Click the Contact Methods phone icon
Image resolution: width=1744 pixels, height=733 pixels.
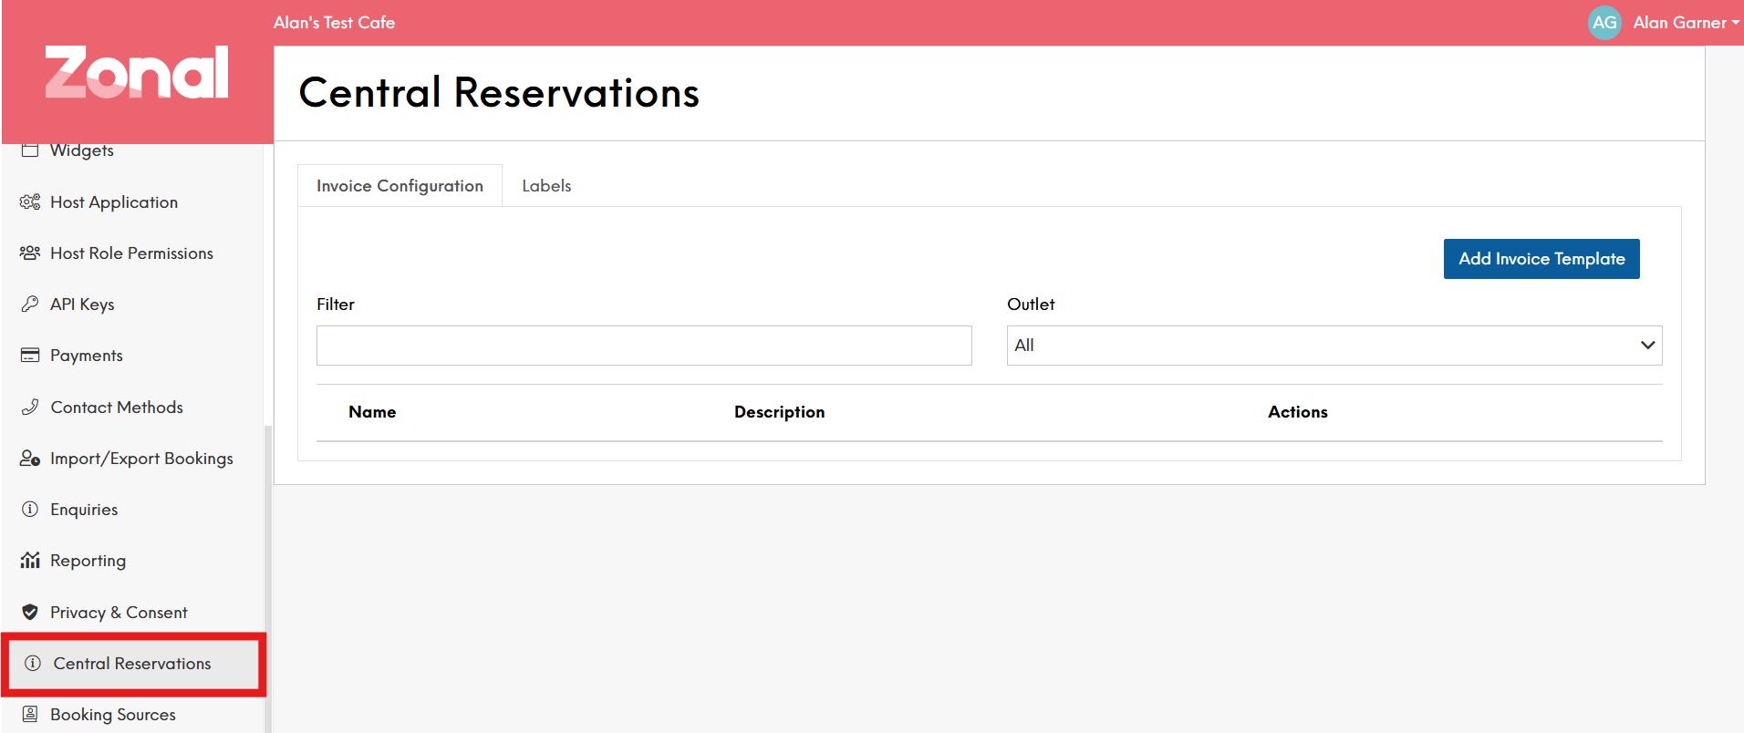click(x=30, y=408)
